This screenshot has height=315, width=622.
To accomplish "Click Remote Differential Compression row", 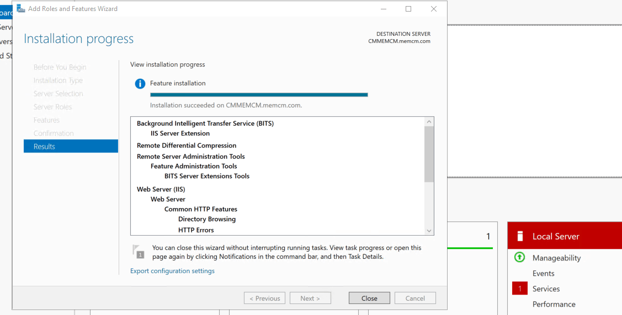I will tap(187, 145).
